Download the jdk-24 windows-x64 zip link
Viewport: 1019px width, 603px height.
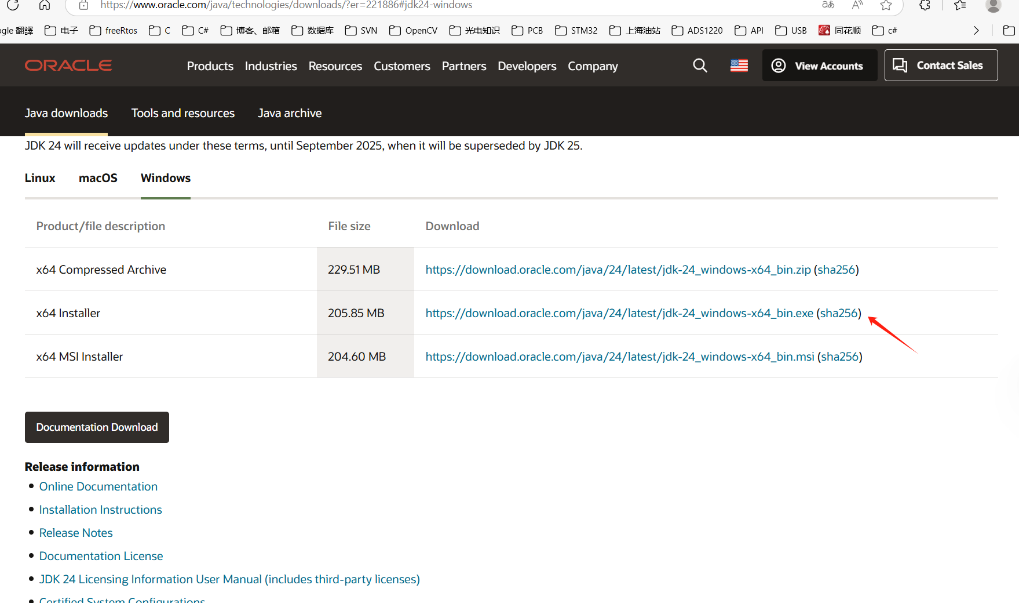(618, 270)
